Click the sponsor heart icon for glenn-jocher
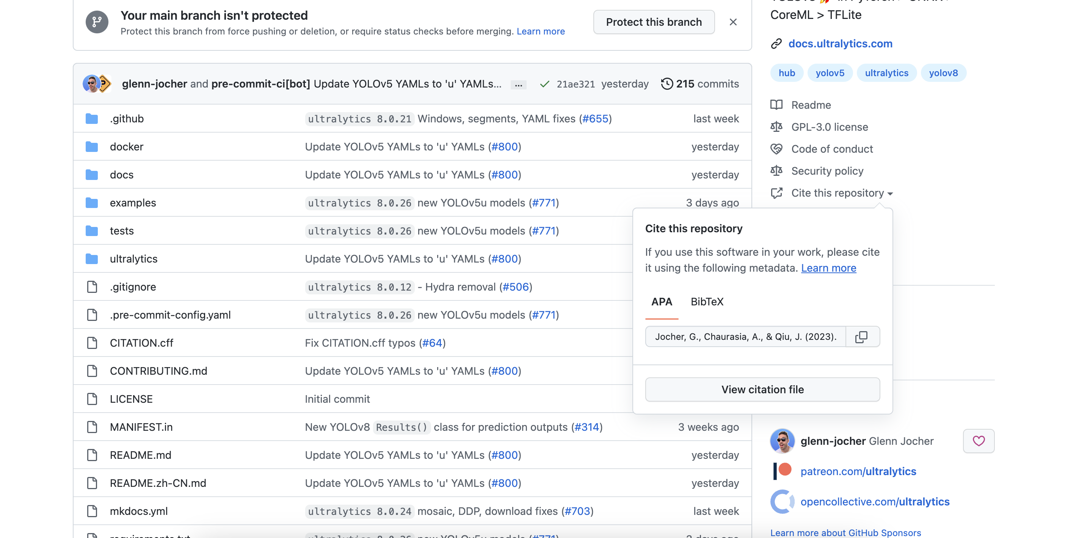This screenshot has height=538, width=1079. click(x=979, y=441)
